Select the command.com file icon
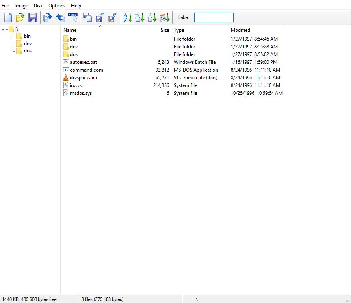This screenshot has width=351, height=303. point(66,70)
